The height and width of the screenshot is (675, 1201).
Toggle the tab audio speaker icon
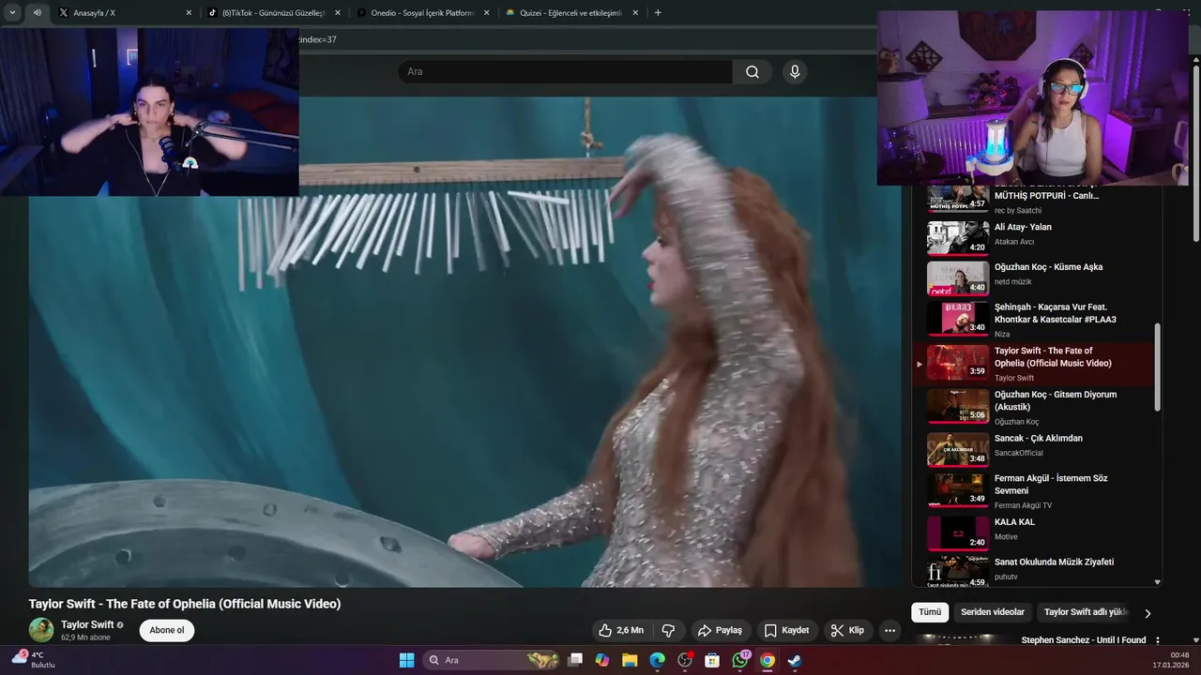37,13
